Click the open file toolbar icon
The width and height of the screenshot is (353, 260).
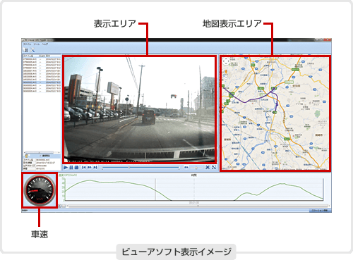[25, 50]
